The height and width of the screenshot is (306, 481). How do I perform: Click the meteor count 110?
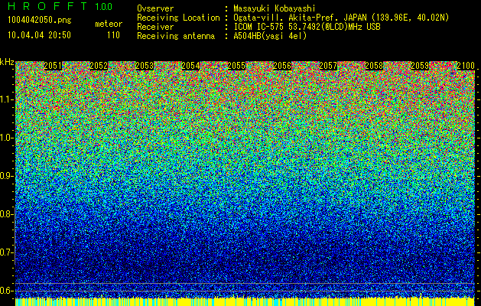coord(113,35)
